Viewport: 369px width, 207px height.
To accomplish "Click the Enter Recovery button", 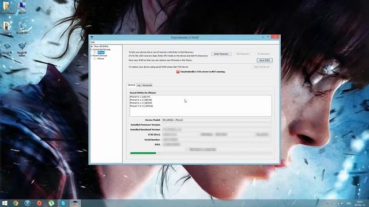I will point(221,54).
